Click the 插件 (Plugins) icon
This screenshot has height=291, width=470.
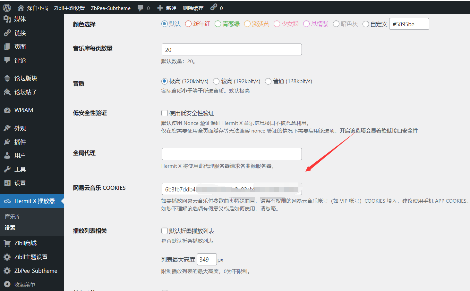pos(6,141)
